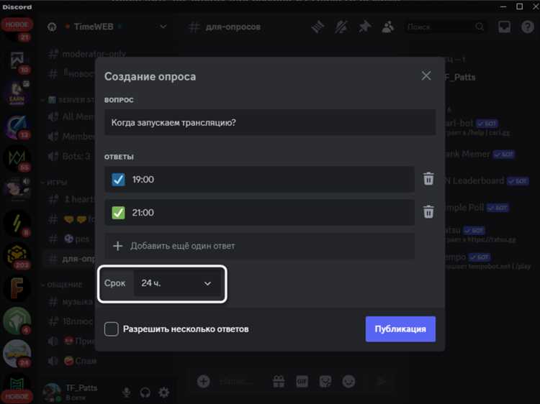The width and height of the screenshot is (540, 404).
Task: Open TF_Patts in member list
Action: tap(460, 77)
